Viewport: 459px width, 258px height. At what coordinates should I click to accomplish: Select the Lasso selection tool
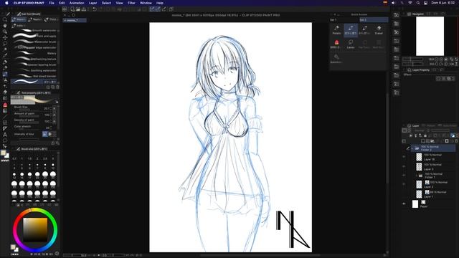point(5,44)
